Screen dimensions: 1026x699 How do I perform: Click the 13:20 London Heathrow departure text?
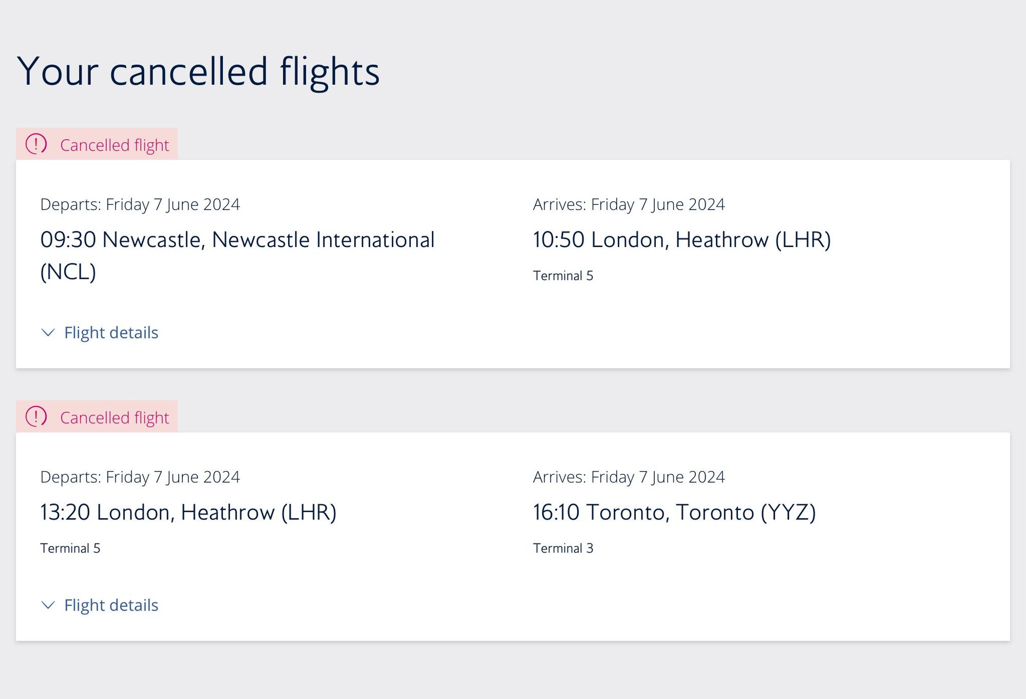(188, 513)
